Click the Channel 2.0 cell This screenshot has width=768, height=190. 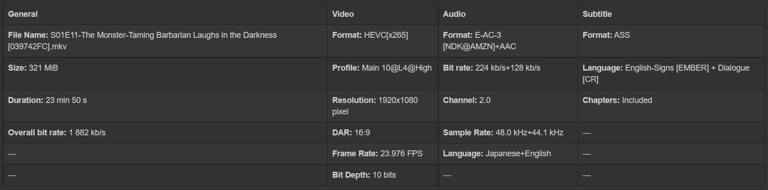click(x=466, y=100)
